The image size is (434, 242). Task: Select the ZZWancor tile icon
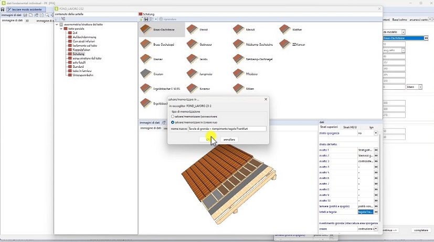point(285,44)
